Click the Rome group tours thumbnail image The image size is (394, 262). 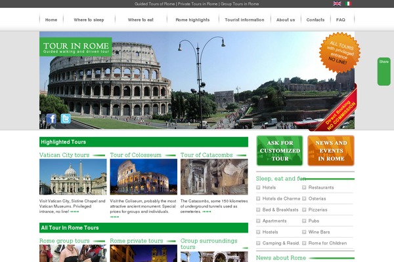tap(73, 253)
